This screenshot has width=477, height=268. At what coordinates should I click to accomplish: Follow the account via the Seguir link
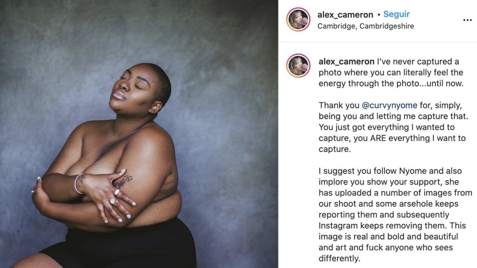point(397,14)
